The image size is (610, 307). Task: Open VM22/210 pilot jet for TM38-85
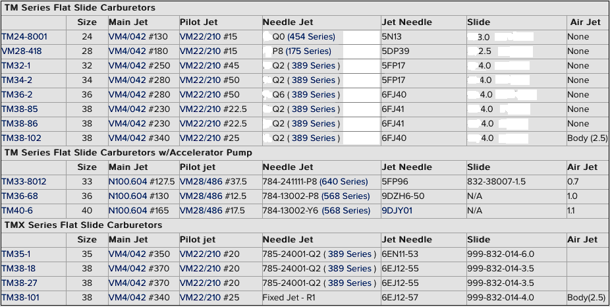pos(200,109)
